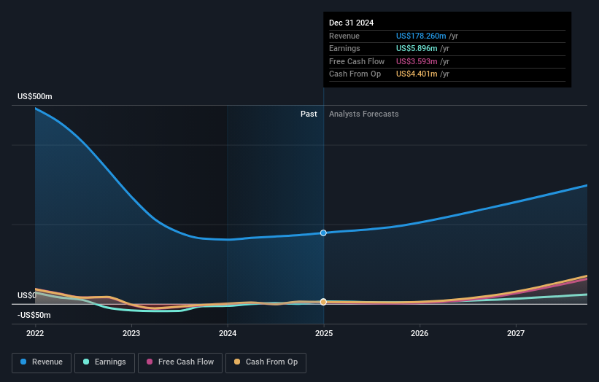Click the US$178.260m revenue value
This screenshot has height=382, width=599.
tap(421, 36)
